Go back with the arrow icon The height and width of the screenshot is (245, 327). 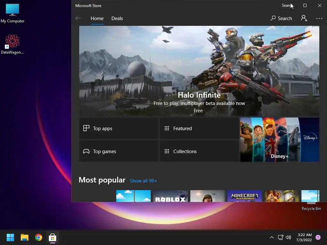pyautogui.click(x=78, y=18)
